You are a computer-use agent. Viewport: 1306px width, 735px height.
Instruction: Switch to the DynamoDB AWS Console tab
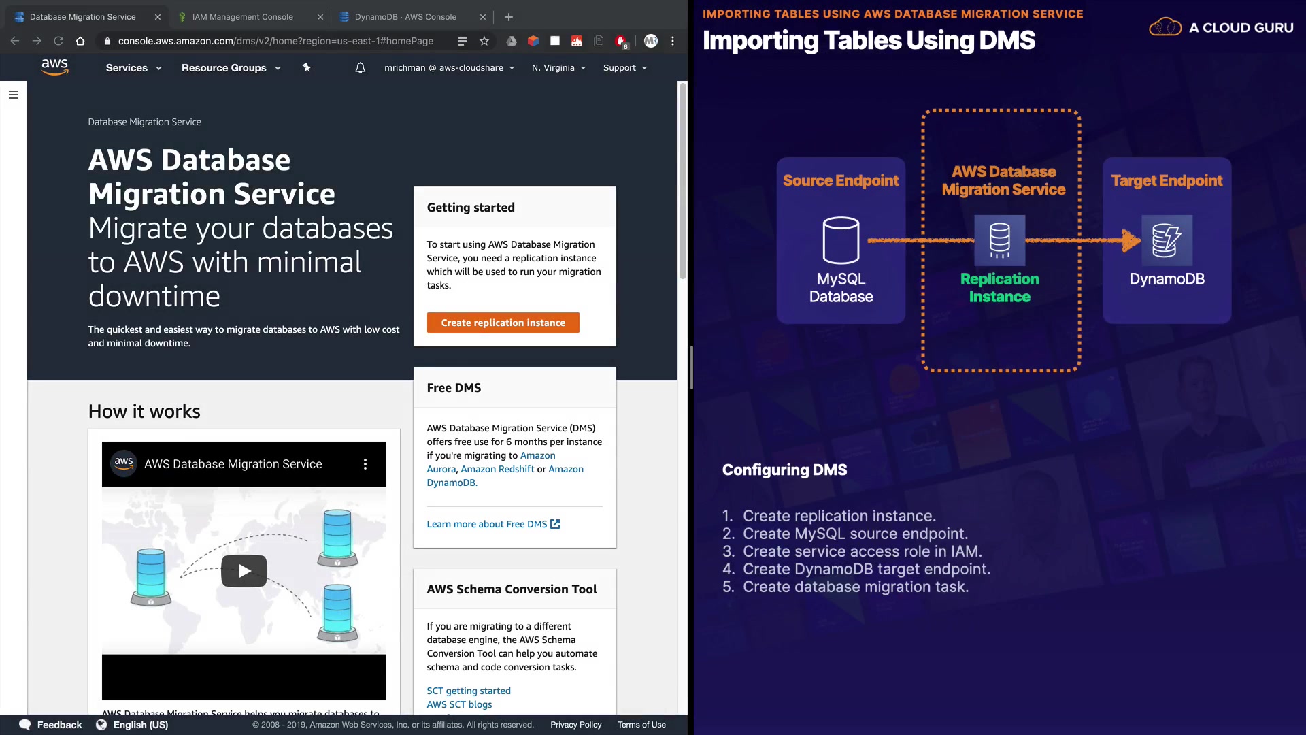point(405,17)
